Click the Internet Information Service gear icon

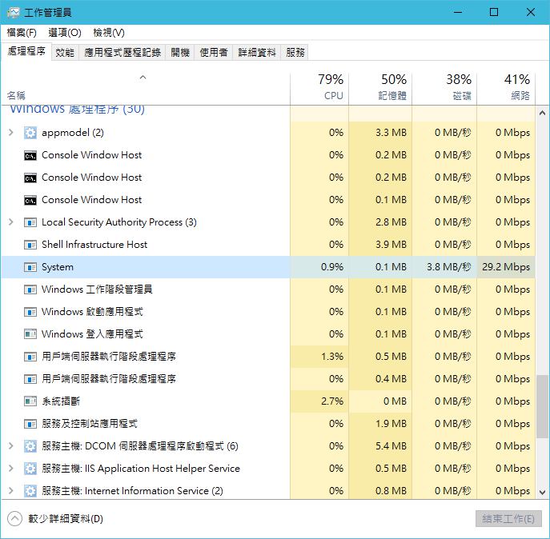coord(30,491)
